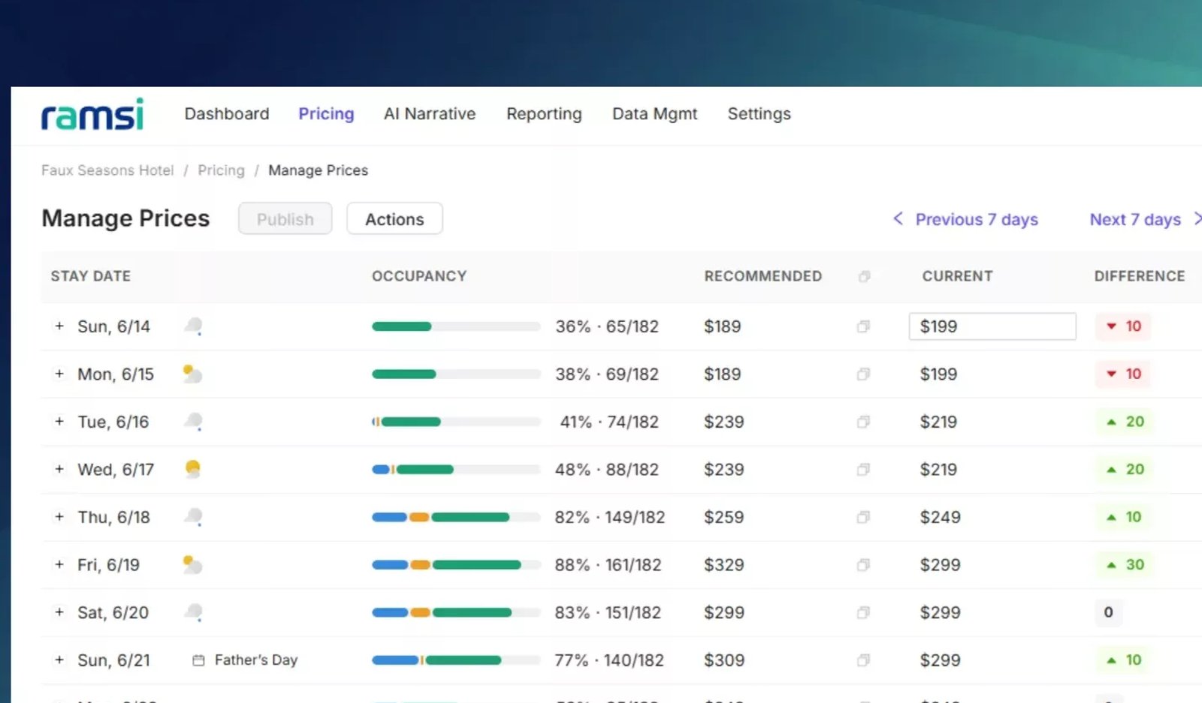Open Settings in navigation bar

[759, 114]
